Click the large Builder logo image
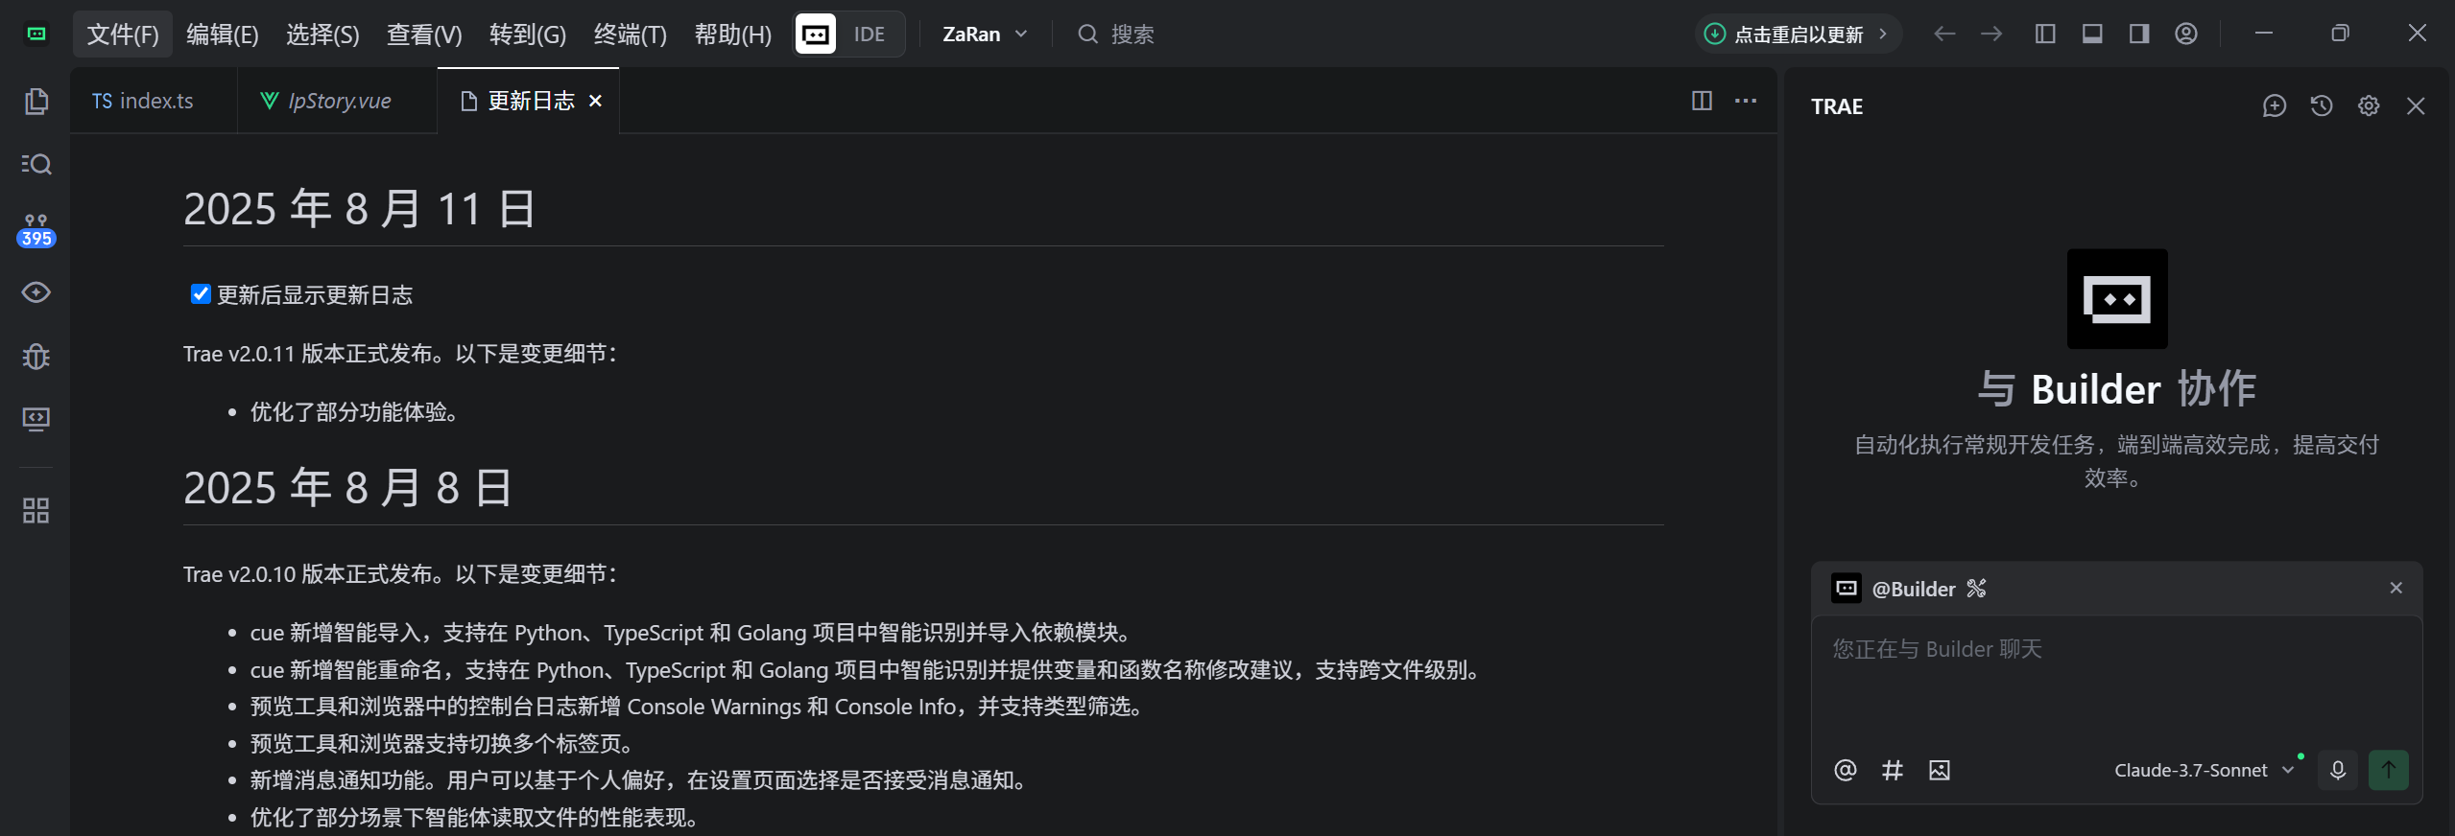2455x836 pixels. coord(2117,299)
